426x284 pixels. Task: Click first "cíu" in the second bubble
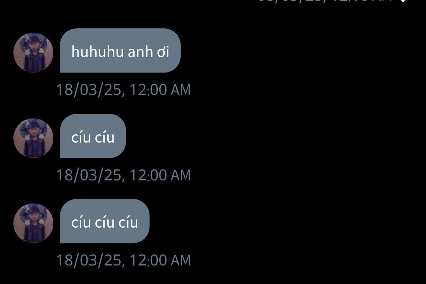click(x=81, y=137)
